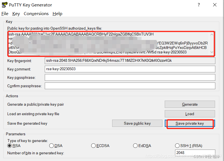Image resolution: width=224 pixels, height=161 pixels.
Task: Click scroll up arrow in public key box
Action: [x=212, y=35]
